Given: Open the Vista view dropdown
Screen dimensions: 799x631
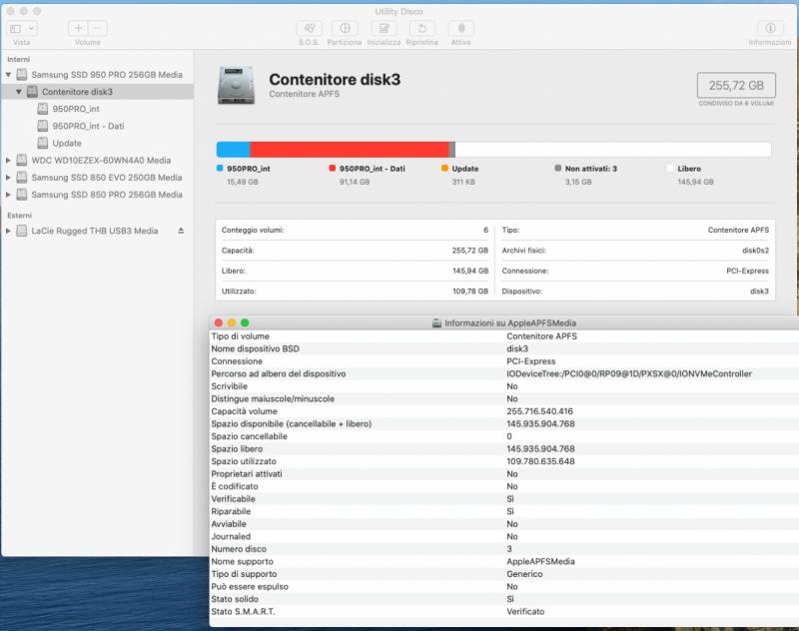Looking at the screenshot, I should 22,29.
